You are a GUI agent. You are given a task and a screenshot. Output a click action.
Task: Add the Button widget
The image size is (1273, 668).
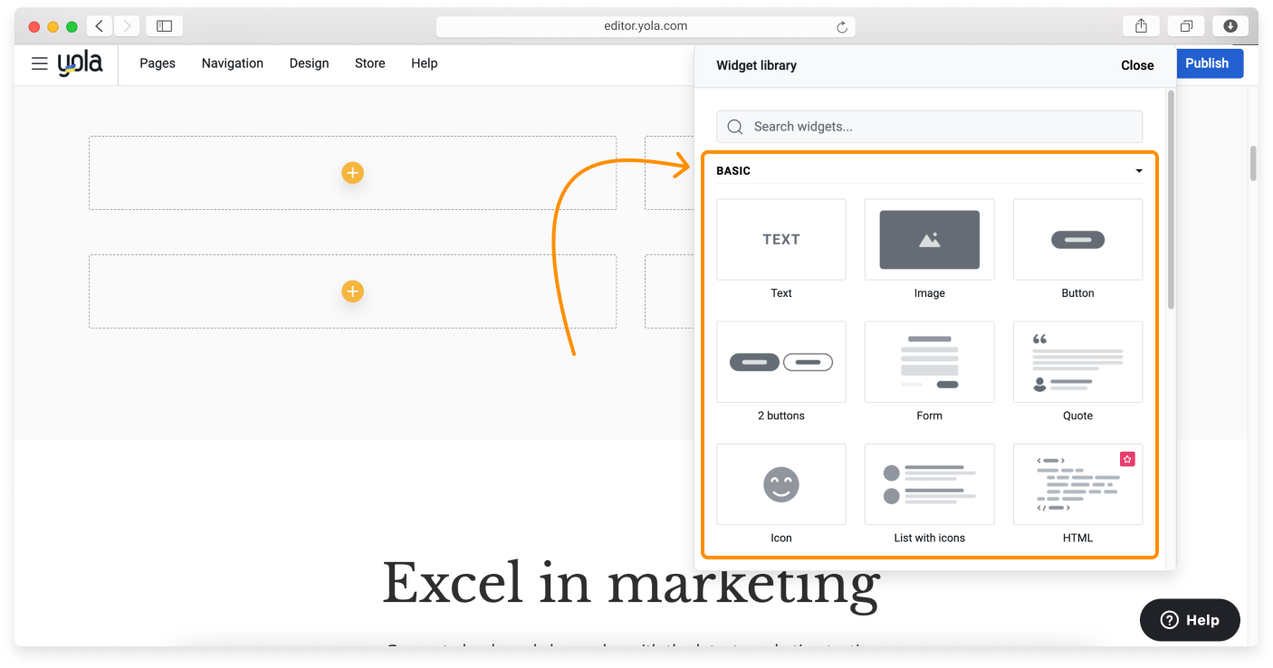tap(1077, 240)
